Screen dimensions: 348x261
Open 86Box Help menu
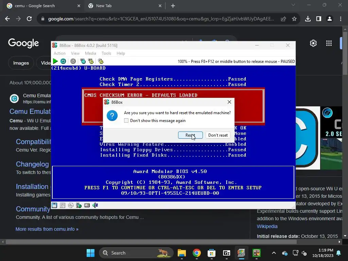tap(121, 53)
